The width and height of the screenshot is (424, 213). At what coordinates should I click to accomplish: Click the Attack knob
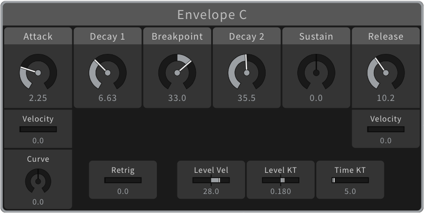click(38, 72)
